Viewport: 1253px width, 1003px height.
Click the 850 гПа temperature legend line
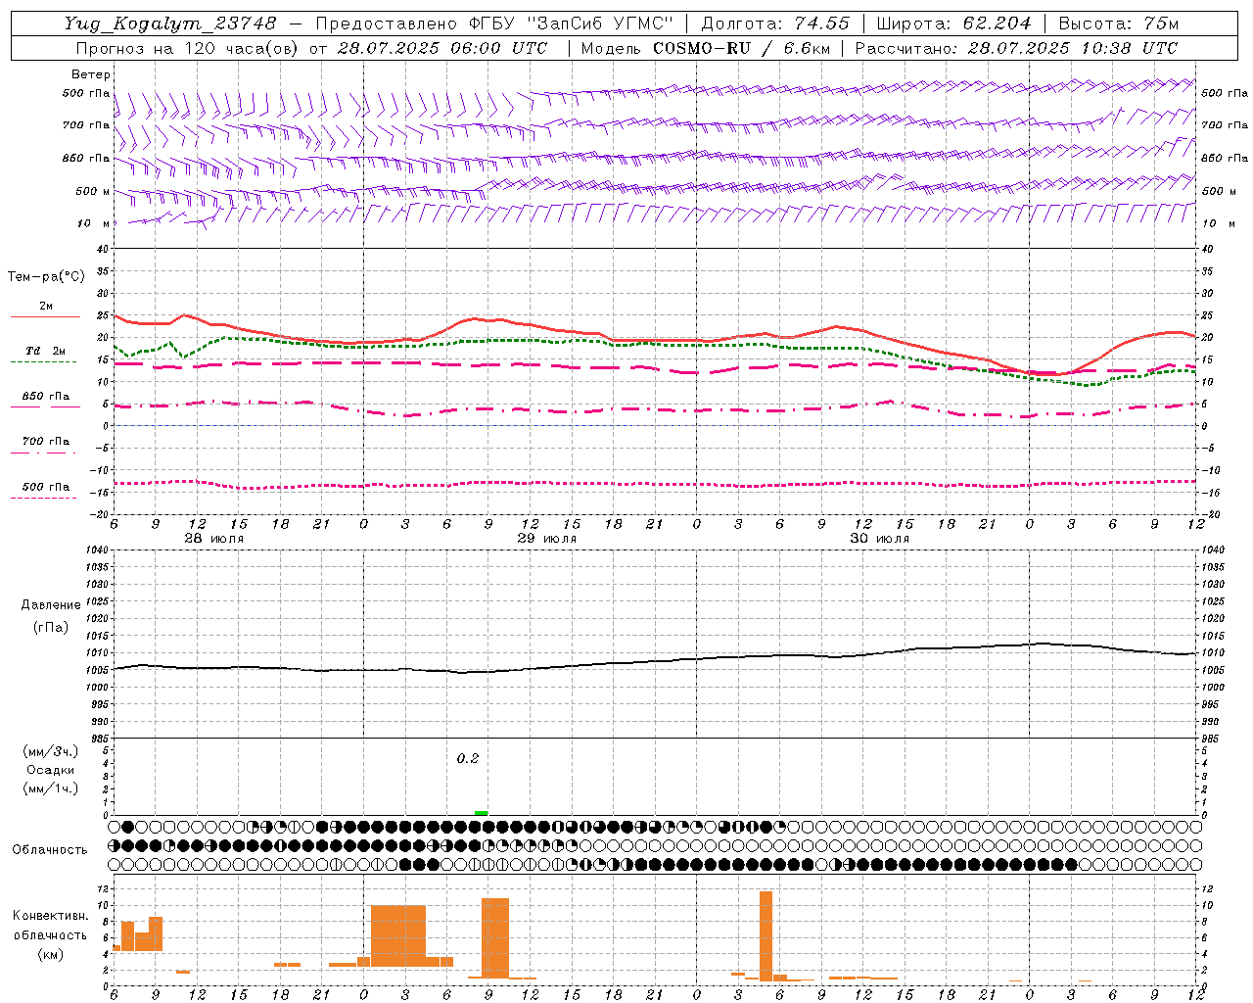45,406
